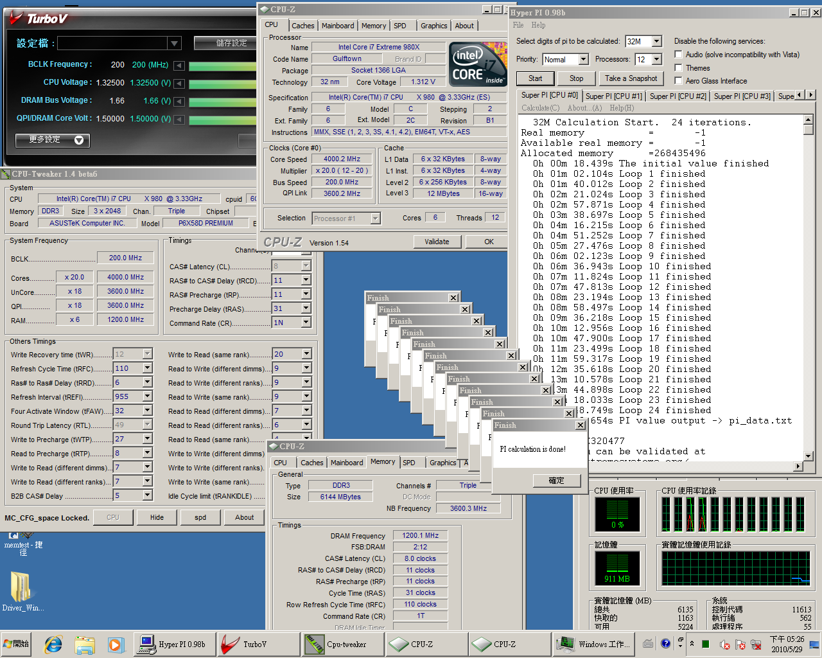Switch to Cpu-tweaker taskbar button
The width and height of the screenshot is (822, 658).
(x=342, y=644)
